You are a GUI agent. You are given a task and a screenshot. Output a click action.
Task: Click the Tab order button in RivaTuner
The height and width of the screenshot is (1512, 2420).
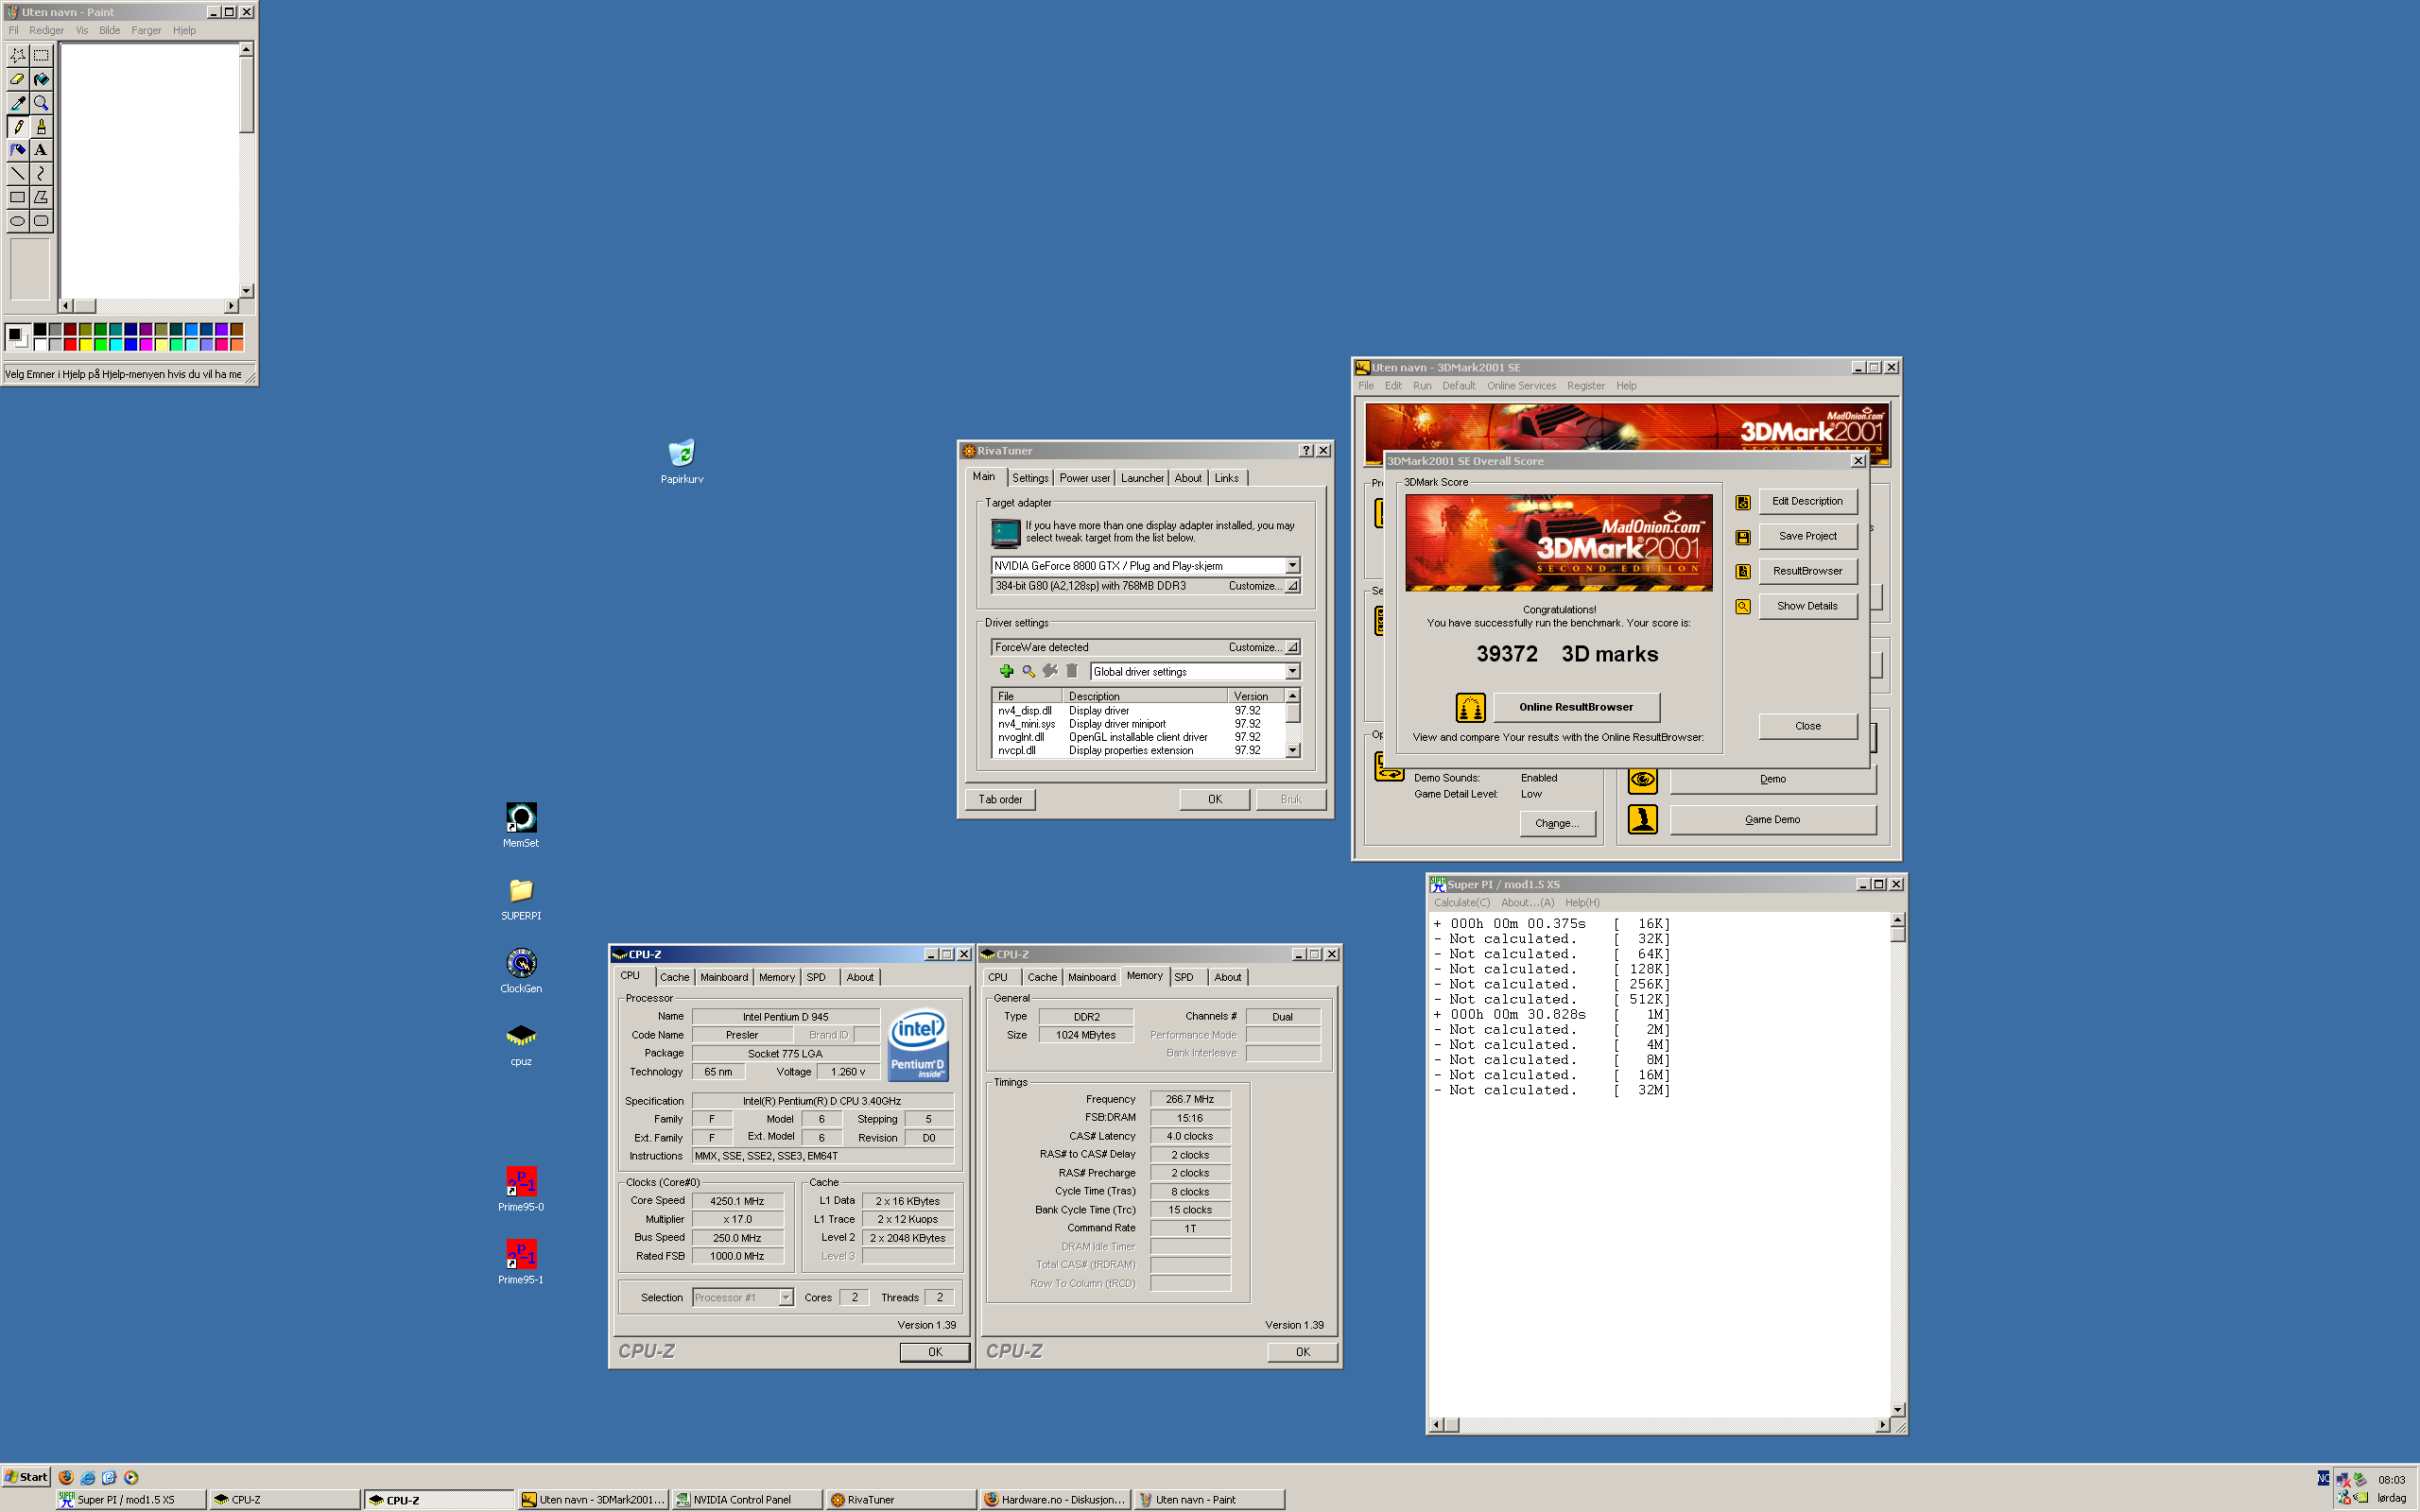point(1000,799)
